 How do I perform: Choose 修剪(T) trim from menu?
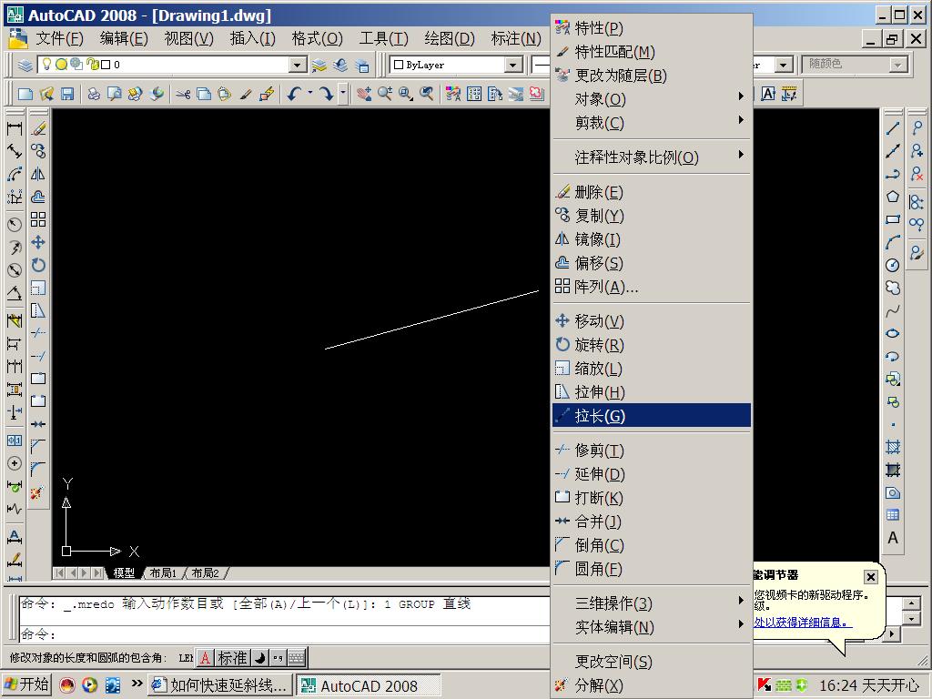tap(652, 450)
